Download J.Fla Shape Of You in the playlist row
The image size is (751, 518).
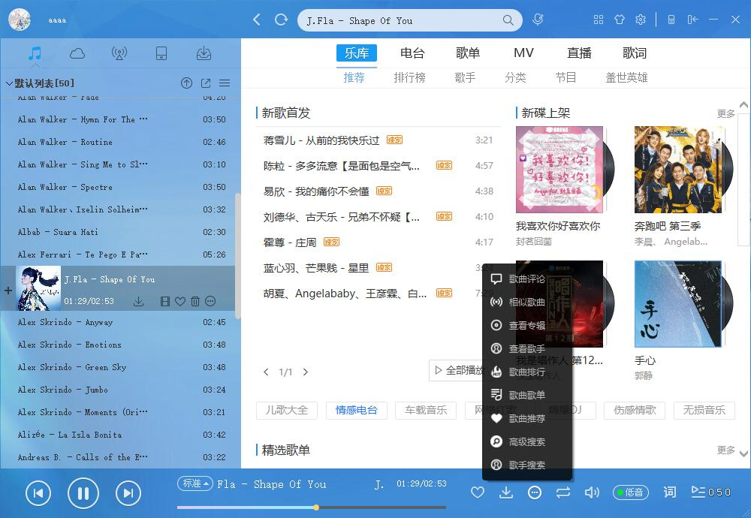138,301
